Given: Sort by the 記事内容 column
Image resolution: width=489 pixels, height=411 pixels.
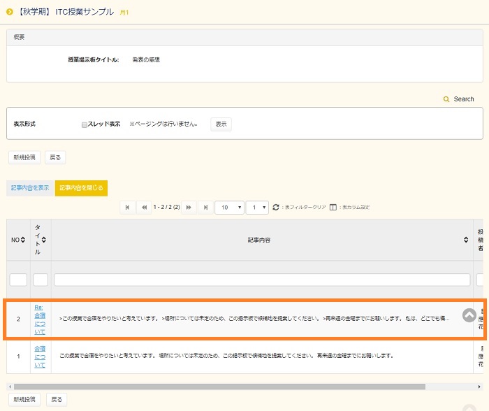Looking at the screenshot, I should click(466, 240).
